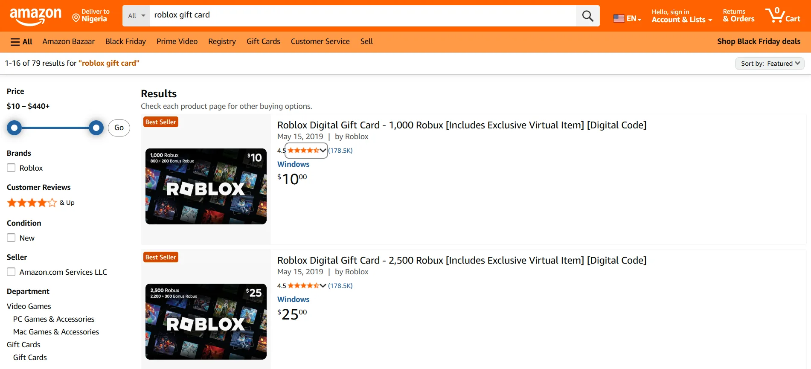Enable the New condition filter
This screenshot has height=369, width=811.
pos(11,238)
